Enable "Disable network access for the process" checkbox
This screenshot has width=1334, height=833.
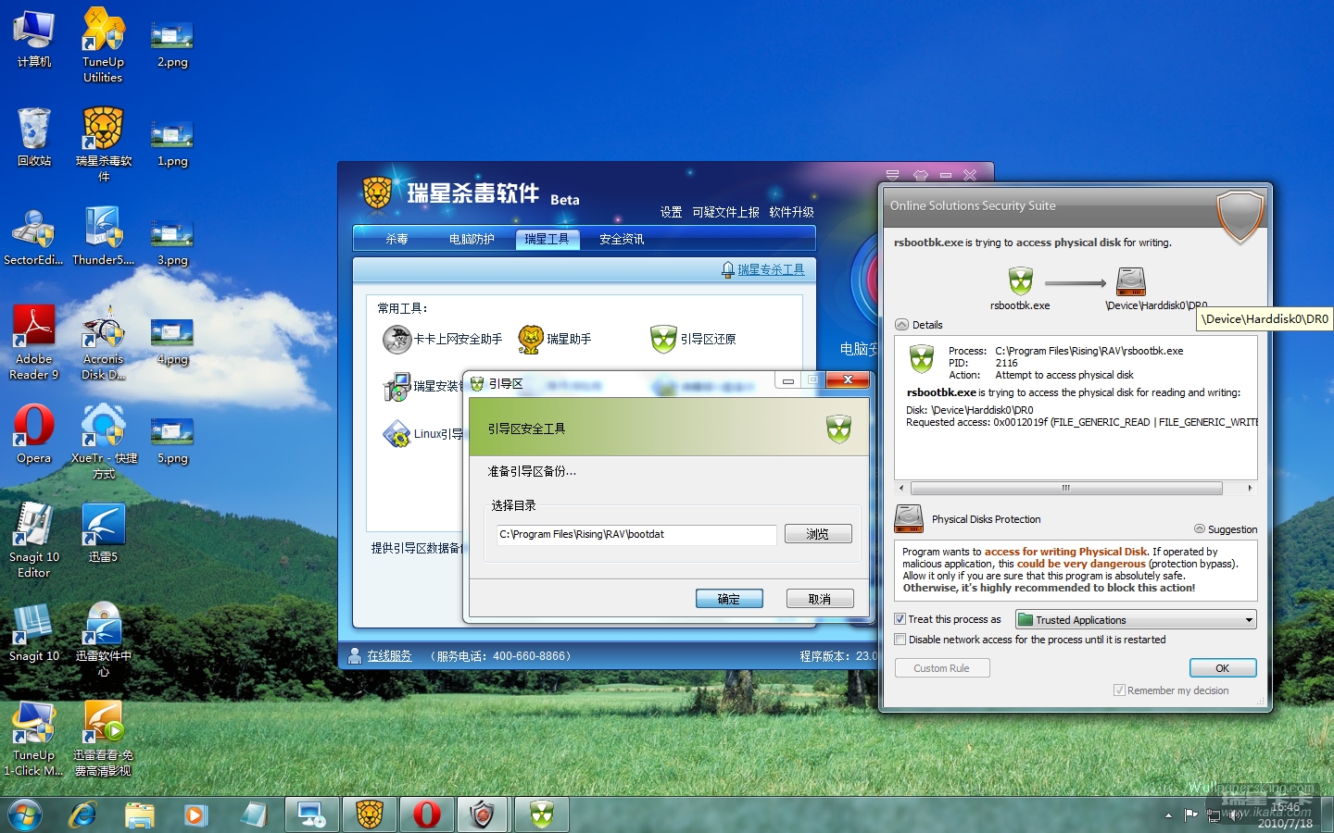900,640
